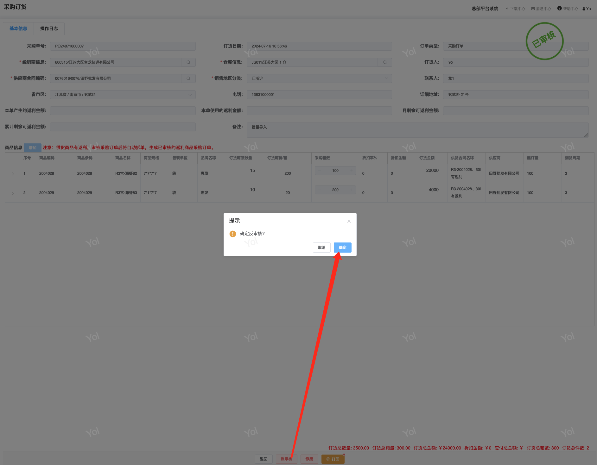The width and height of the screenshot is (597, 465).
Task: Open the 下载中心 download icon
Action: (x=507, y=9)
